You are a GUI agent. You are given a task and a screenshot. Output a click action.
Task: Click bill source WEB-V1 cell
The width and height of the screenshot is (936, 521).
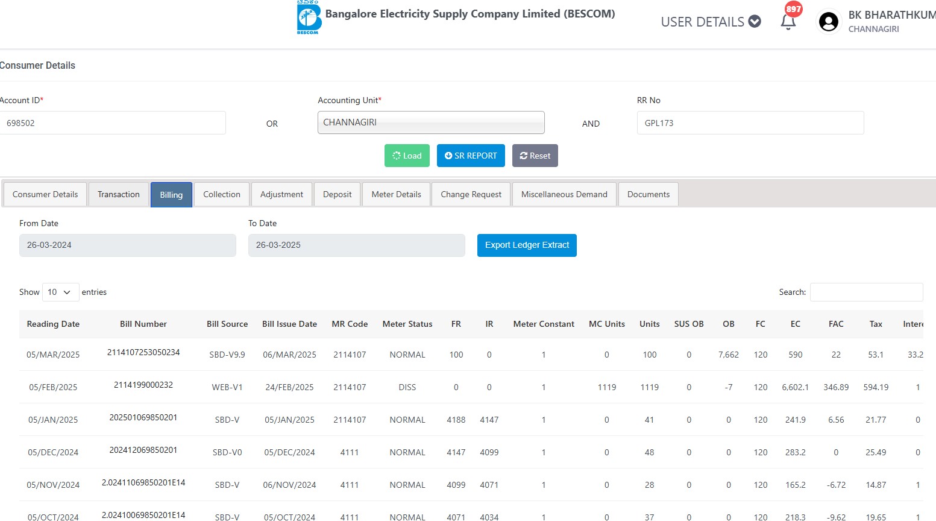coord(227,387)
